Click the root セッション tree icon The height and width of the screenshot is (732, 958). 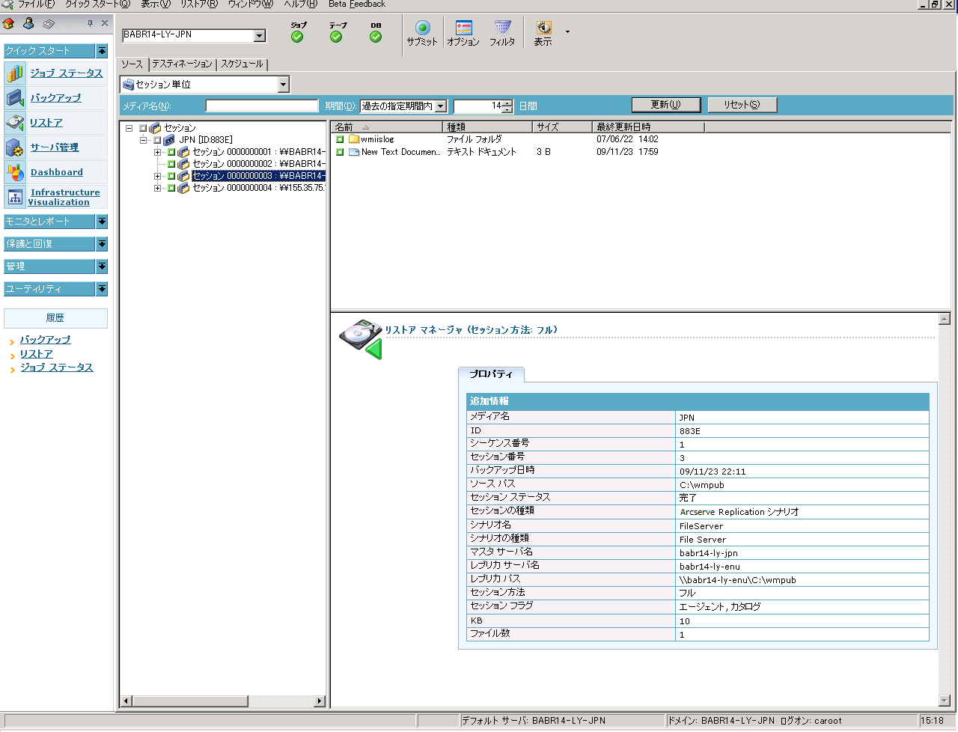[x=156, y=128]
